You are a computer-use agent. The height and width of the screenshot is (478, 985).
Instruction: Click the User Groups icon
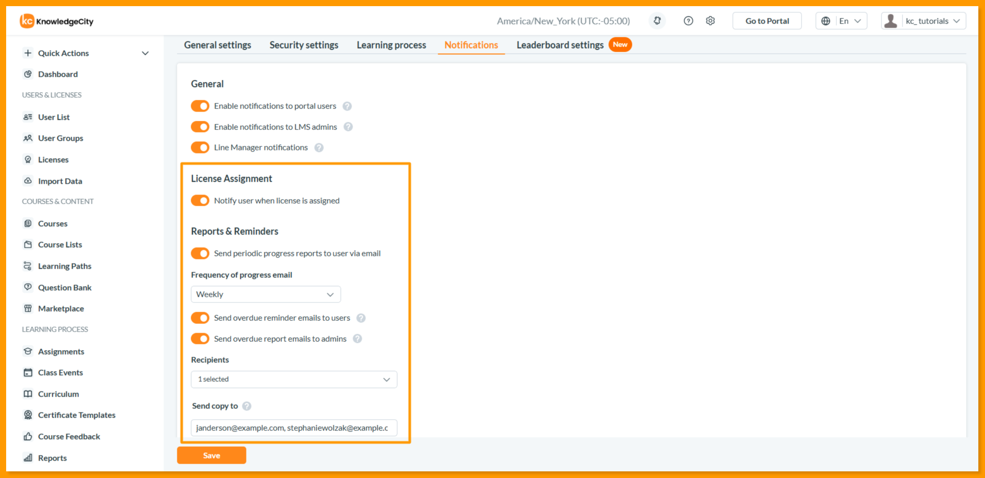tap(28, 138)
